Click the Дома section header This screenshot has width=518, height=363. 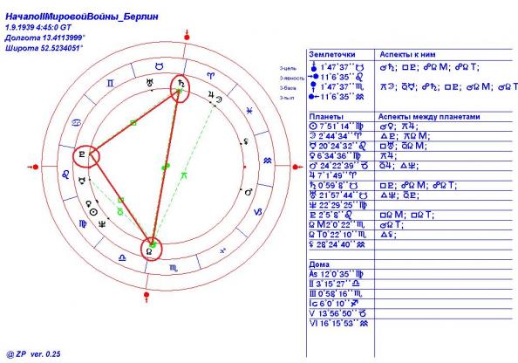coord(319,264)
